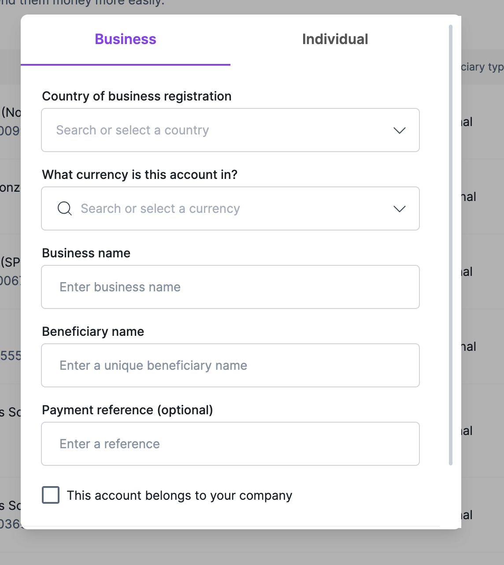The image size is (504, 565).
Task: Click the dimmed 'Beneficiary type' column header
Action: pyautogui.click(x=482, y=67)
